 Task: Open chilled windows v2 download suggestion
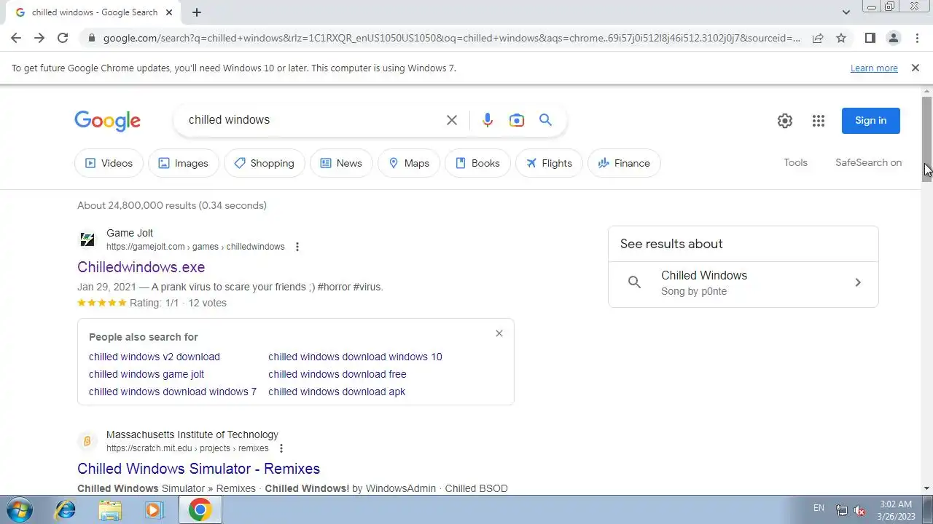pos(154,357)
